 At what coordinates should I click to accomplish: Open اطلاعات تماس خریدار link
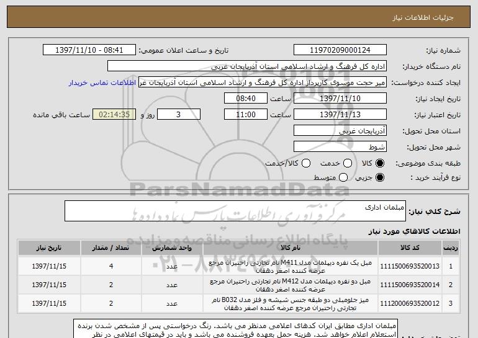pyautogui.click(x=102, y=82)
